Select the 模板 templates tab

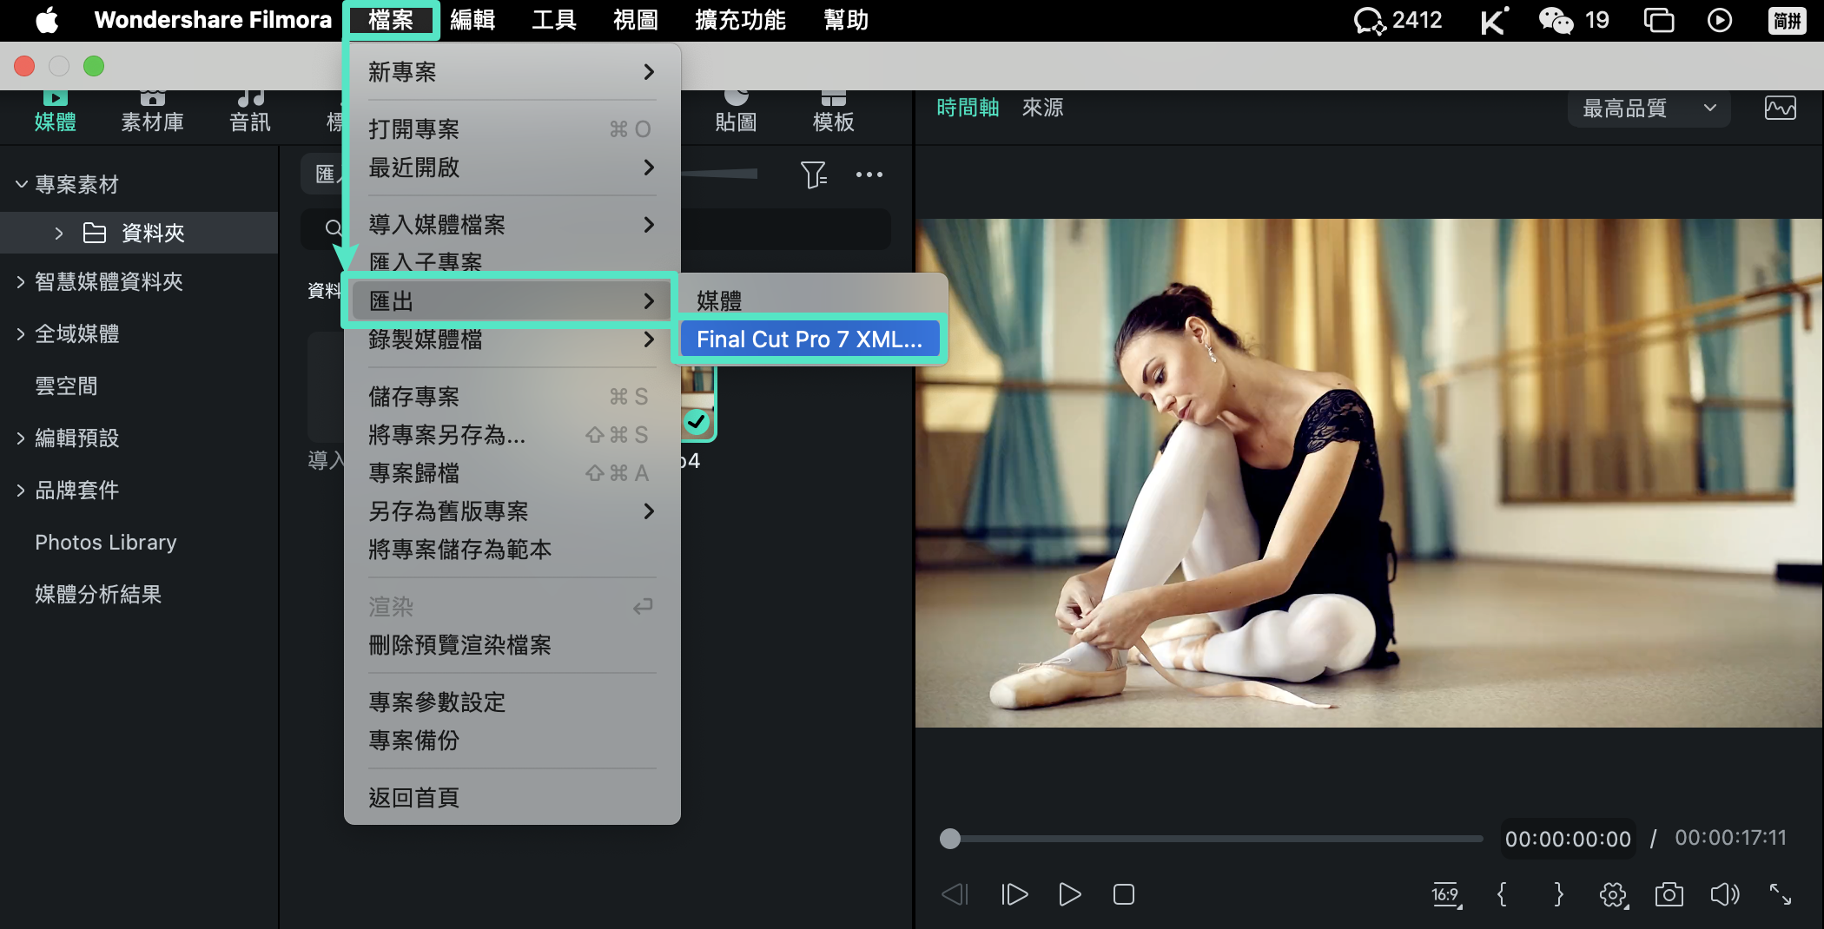tap(833, 113)
